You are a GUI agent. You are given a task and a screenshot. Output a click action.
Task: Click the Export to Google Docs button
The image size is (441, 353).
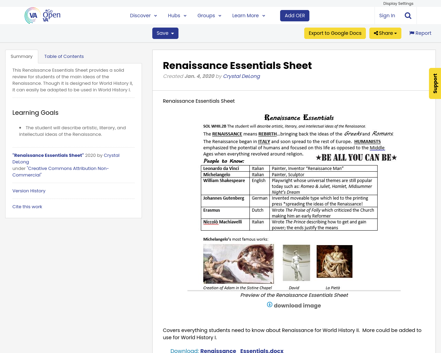click(335, 33)
